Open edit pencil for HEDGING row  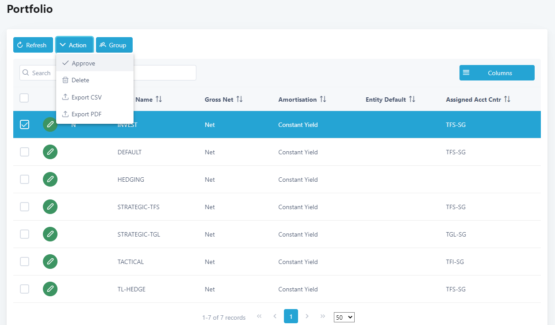point(50,180)
